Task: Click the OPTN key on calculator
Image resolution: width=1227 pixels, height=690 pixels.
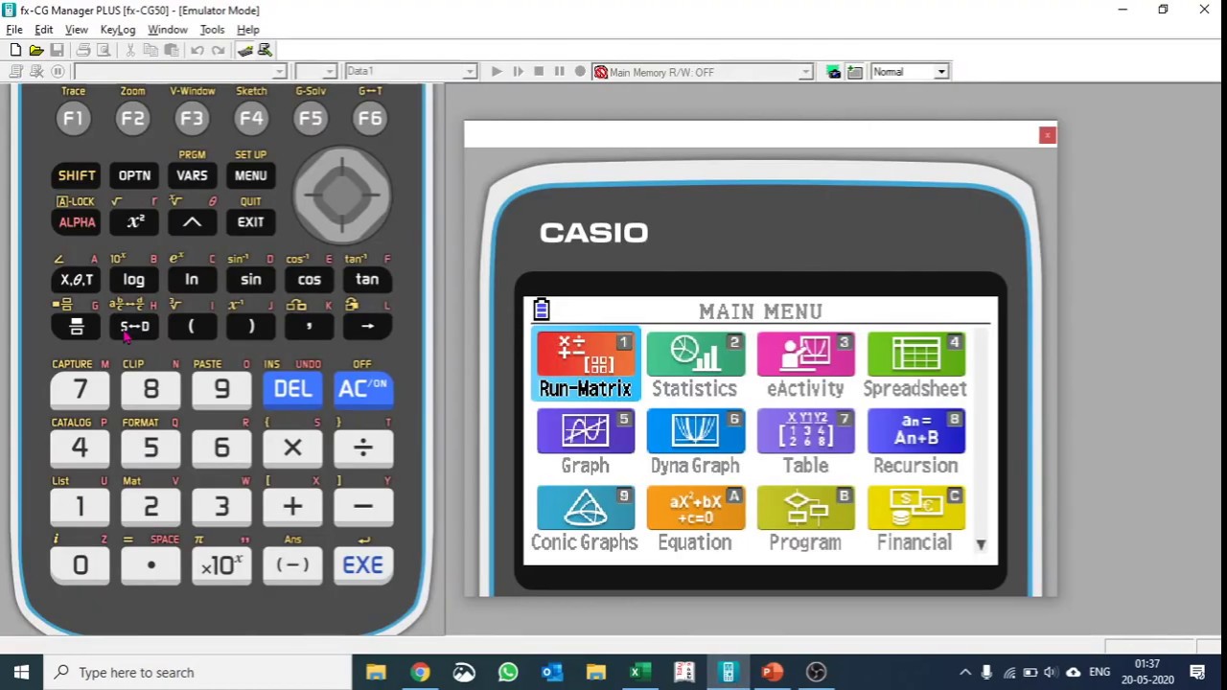Action: (x=134, y=175)
